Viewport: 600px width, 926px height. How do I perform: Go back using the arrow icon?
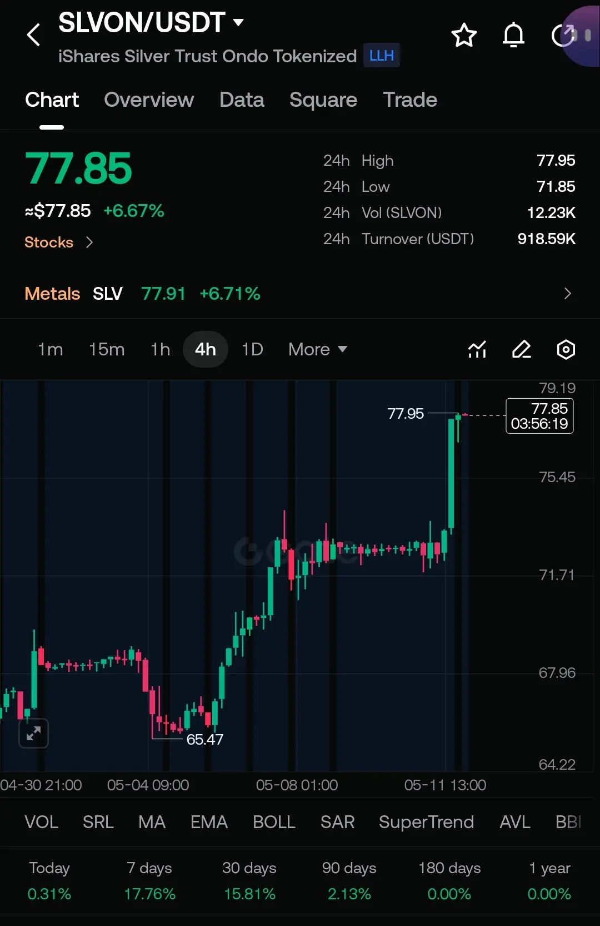(x=34, y=35)
